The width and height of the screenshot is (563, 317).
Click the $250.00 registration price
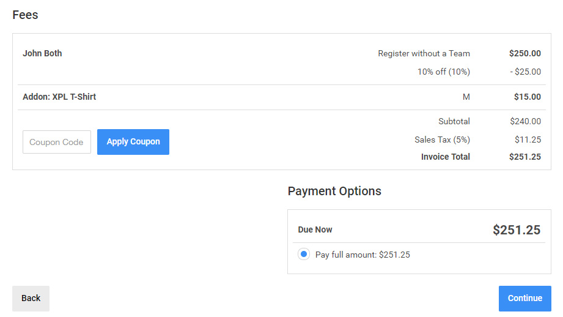(524, 53)
